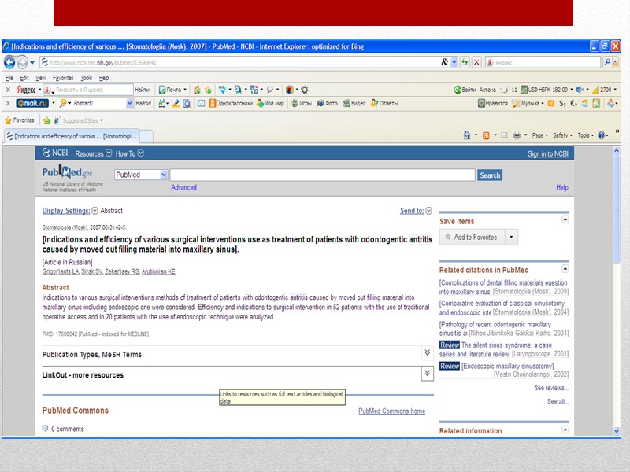Click the USD НБРК 182.09 currency widget
Image resolution: width=630 pixels, height=472 pixels.
[x=544, y=90]
